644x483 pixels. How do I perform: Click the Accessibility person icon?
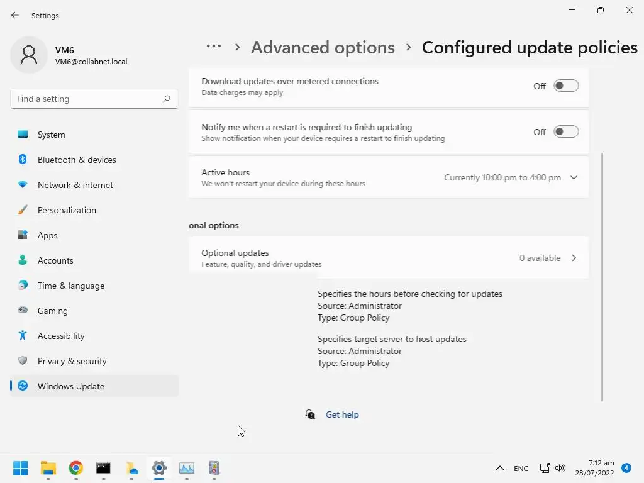[23, 336]
